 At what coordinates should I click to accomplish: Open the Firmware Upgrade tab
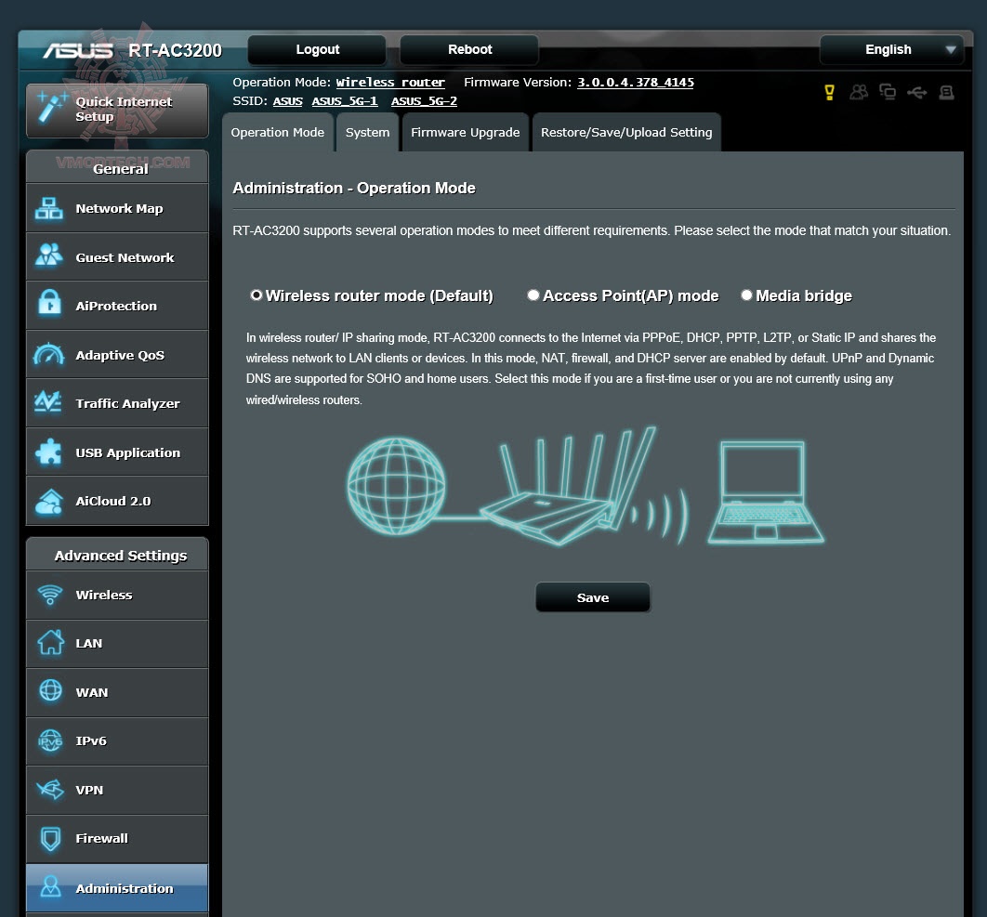tap(465, 132)
